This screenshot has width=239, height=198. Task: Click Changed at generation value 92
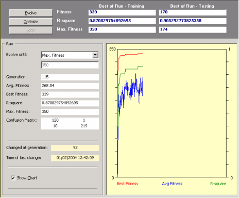click(x=75, y=148)
